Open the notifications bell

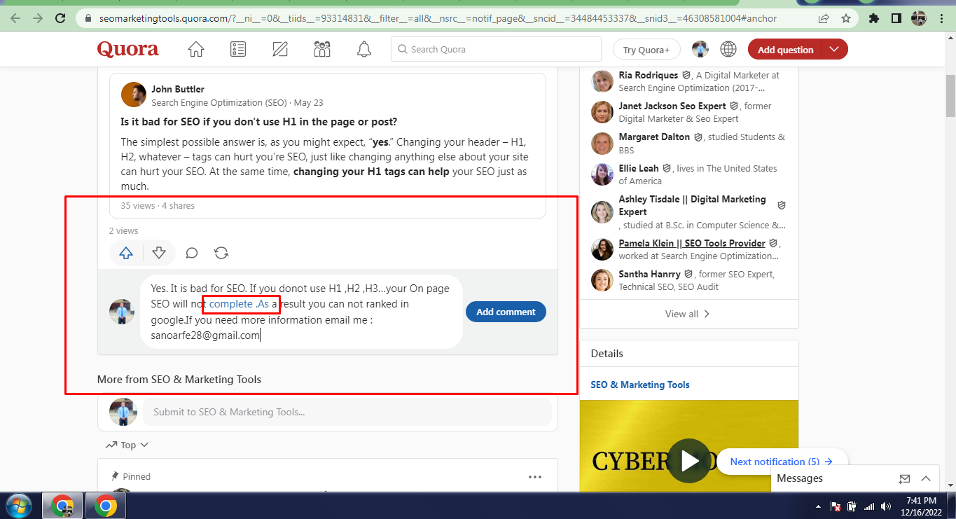tap(363, 49)
